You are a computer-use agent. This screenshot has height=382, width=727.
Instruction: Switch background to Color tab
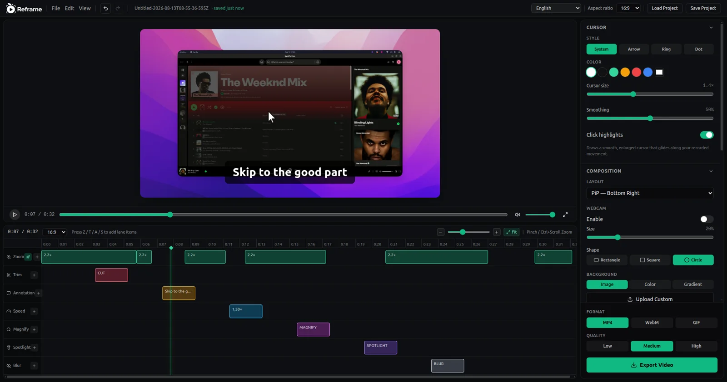[650, 284]
